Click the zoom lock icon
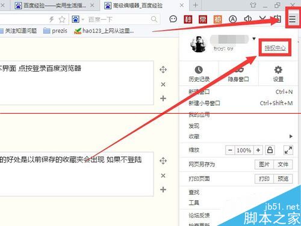301x226 pixels. pyautogui.click(x=270, y=150)
